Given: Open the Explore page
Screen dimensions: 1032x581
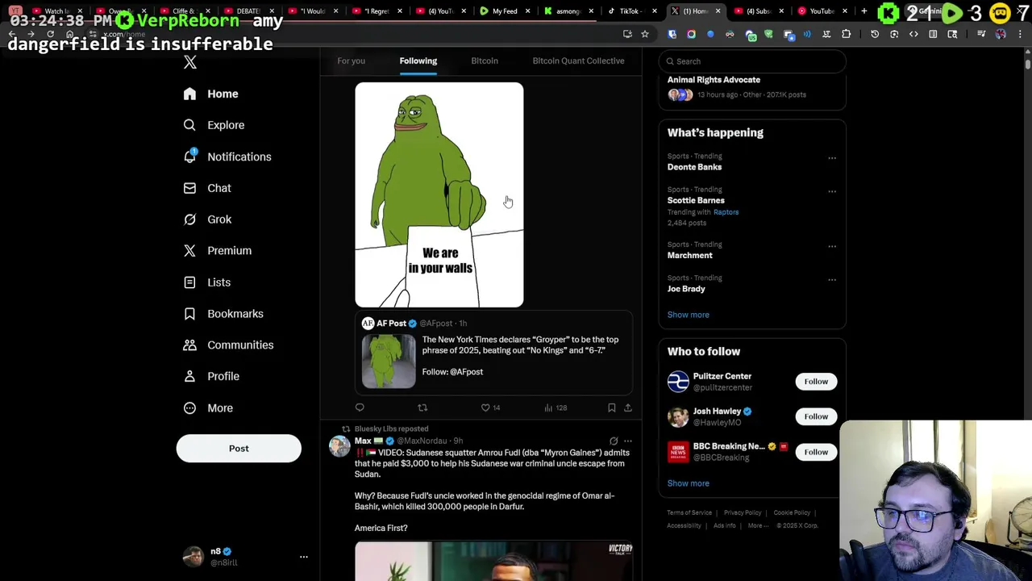Looking at the screenshot, I should pyautogui.click(x=214, y=125).
